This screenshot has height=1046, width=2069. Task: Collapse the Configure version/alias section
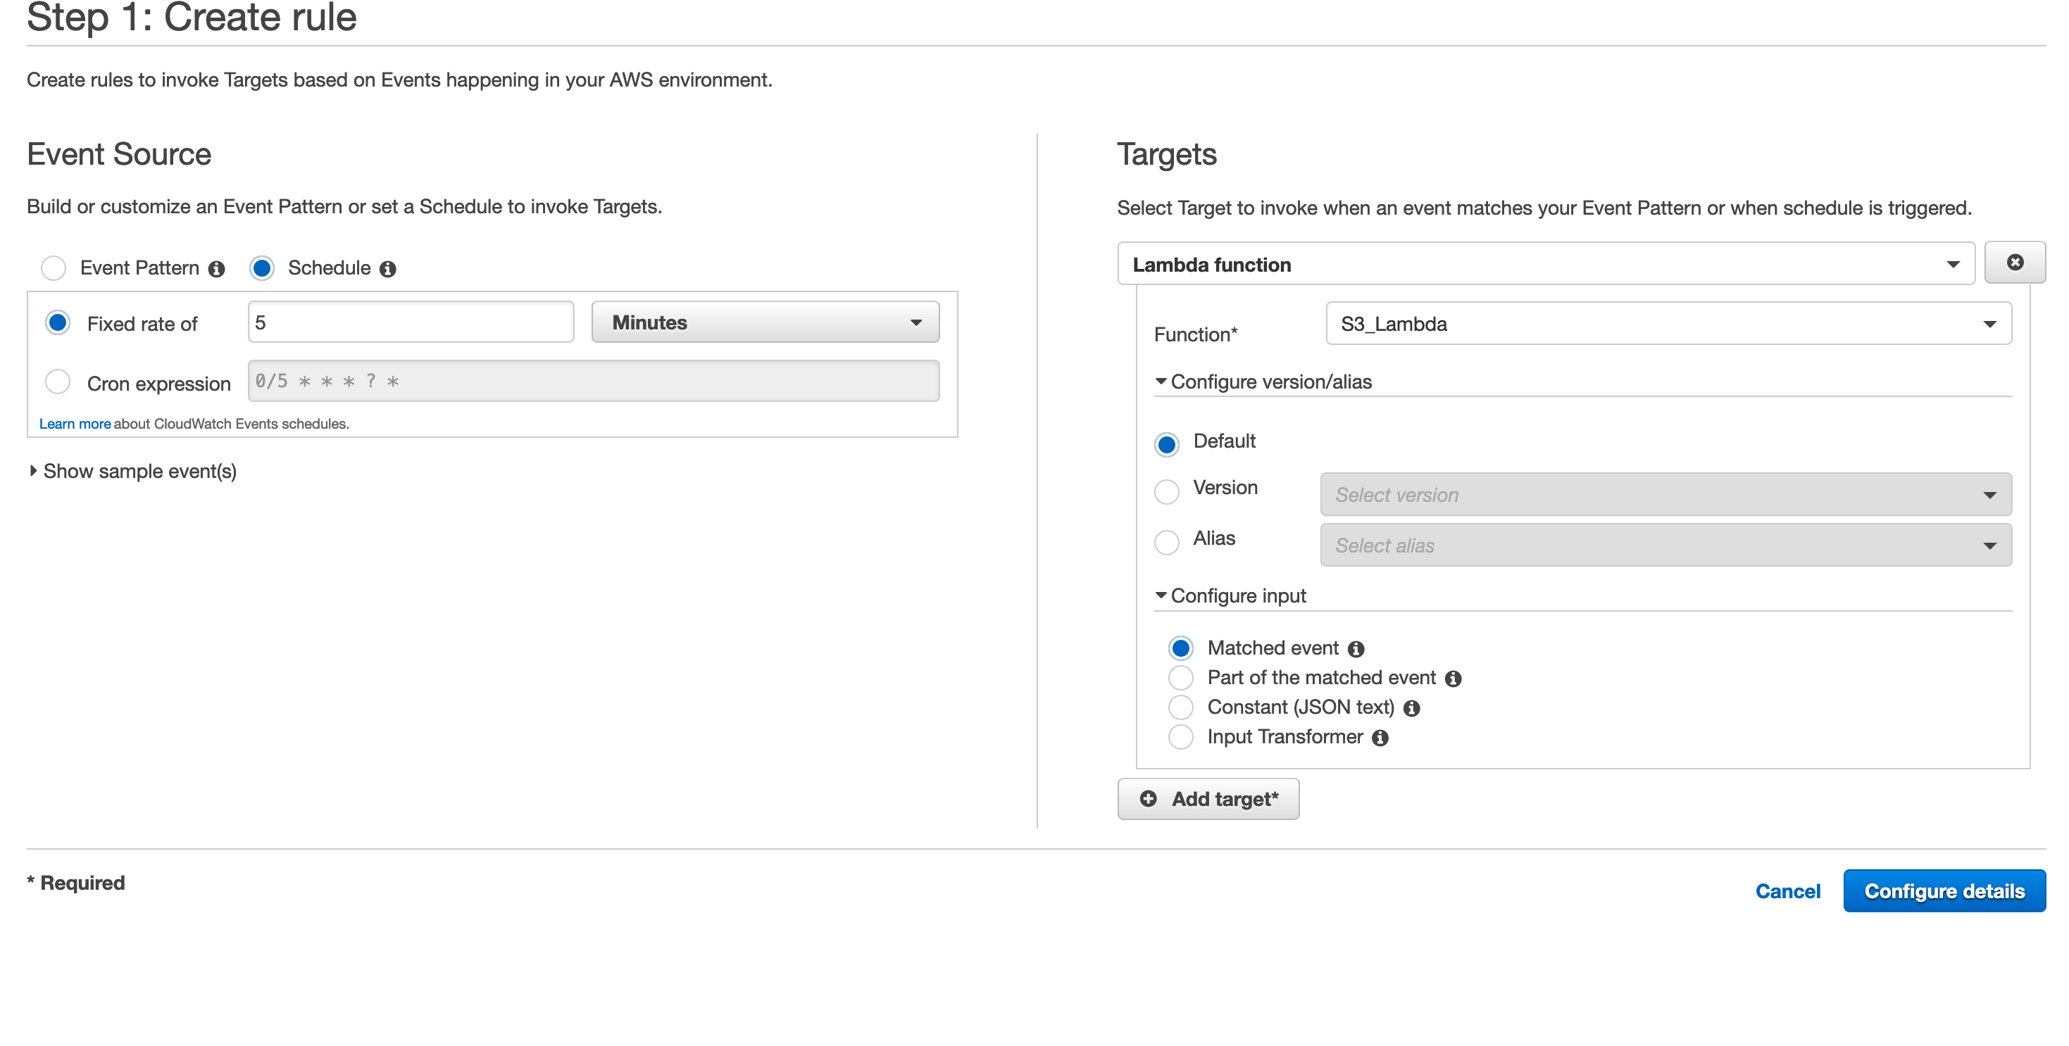coord(1263,382)
